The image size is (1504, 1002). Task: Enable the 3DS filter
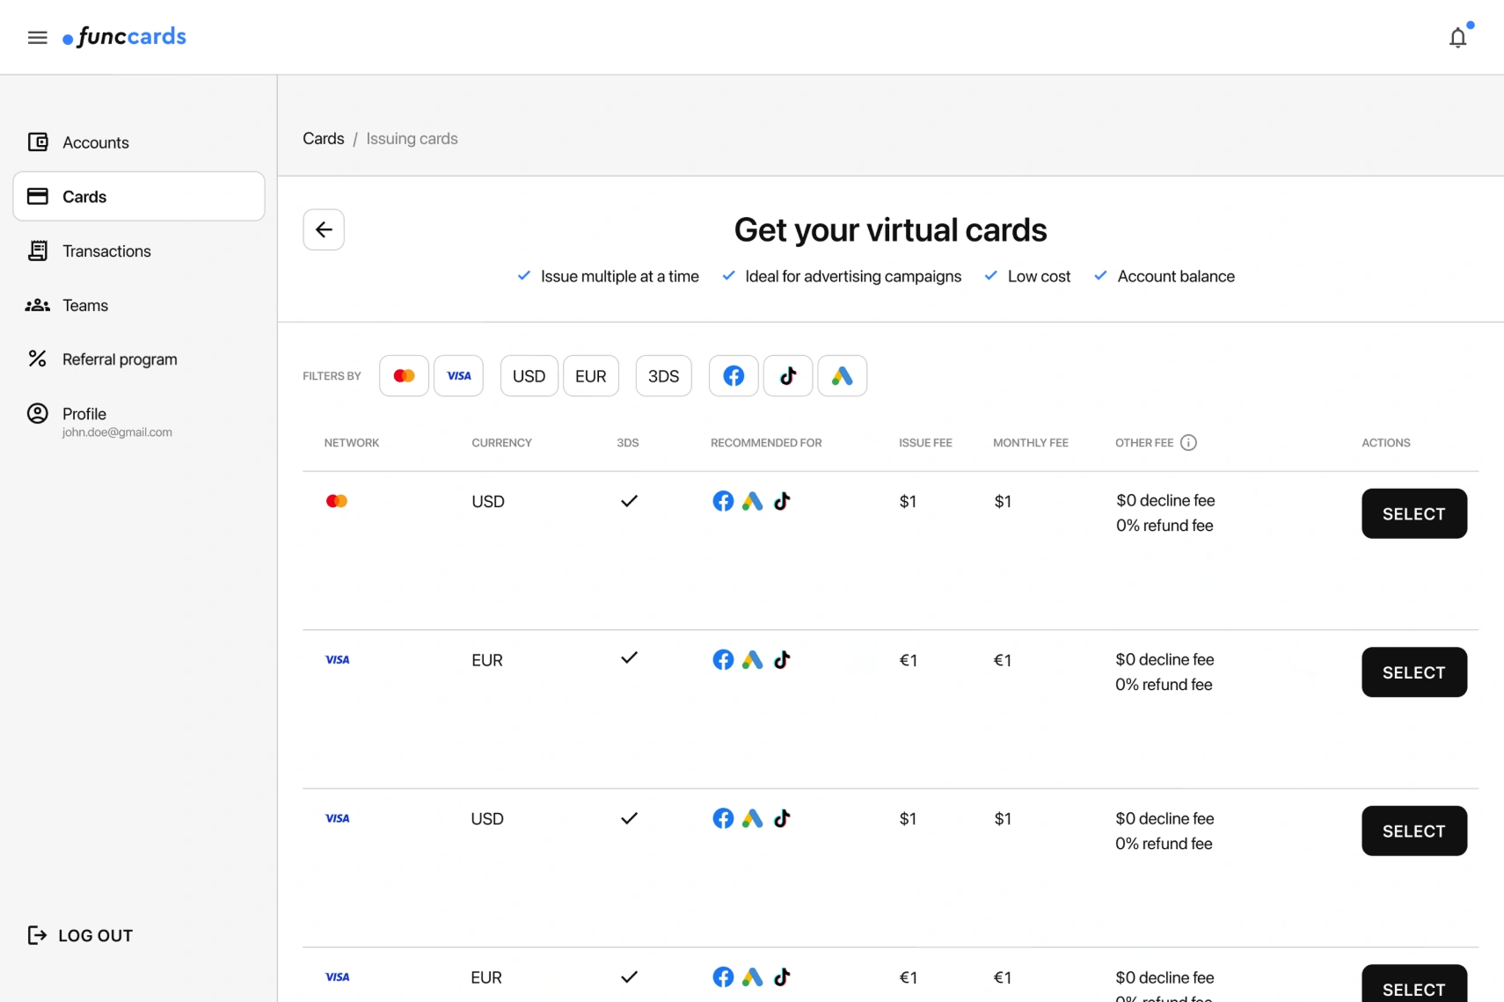tap(663, 376)
